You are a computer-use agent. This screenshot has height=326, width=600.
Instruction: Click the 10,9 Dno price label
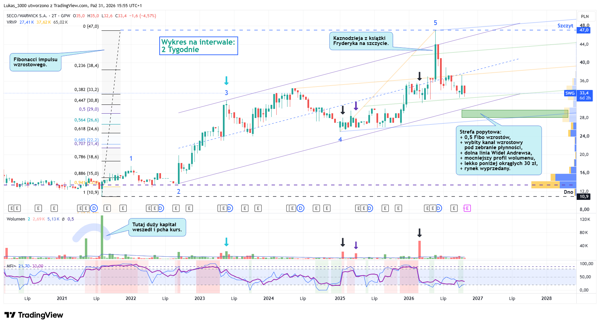click(584, 196)
